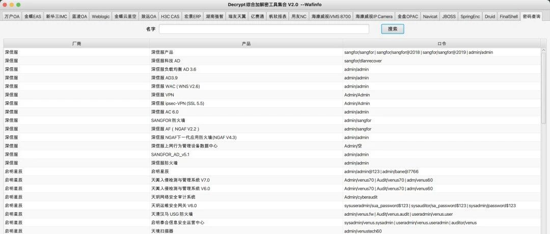Switch to the 万户OA tab
Screen dimensions: 550x234
click(x=12, y=16)
